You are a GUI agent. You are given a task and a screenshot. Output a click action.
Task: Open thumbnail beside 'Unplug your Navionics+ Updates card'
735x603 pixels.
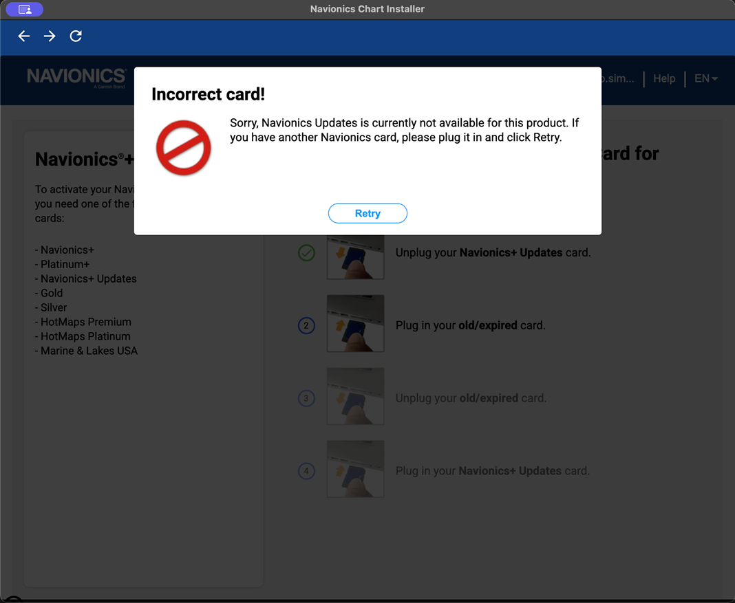pyautogui.click(x=355, y=256)
